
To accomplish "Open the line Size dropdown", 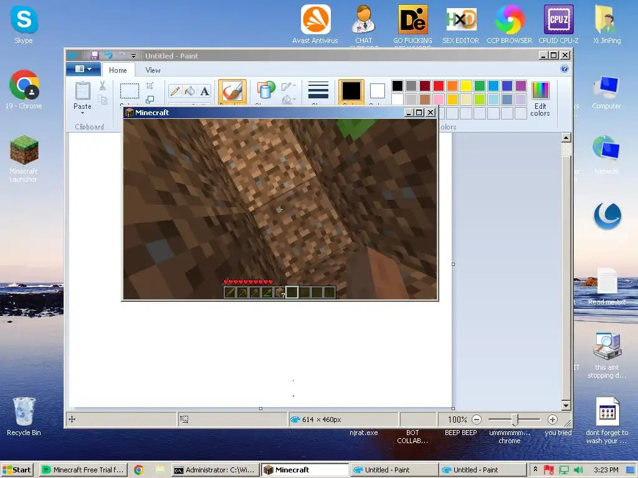I will (318, 91).
